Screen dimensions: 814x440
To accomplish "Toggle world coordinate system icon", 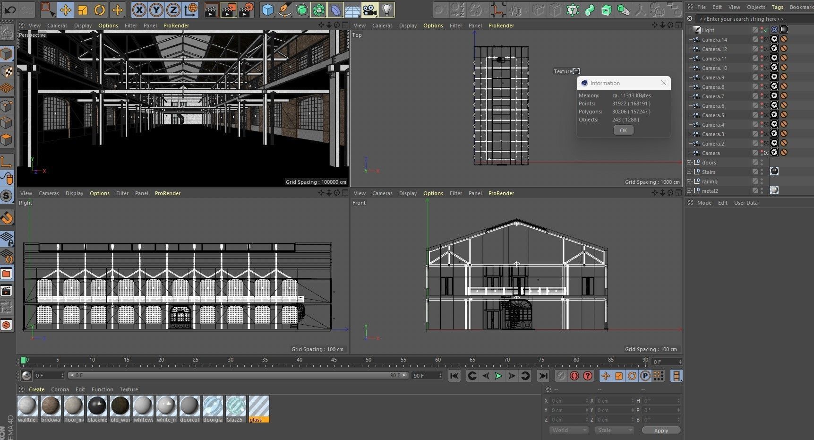I will 191,9.
